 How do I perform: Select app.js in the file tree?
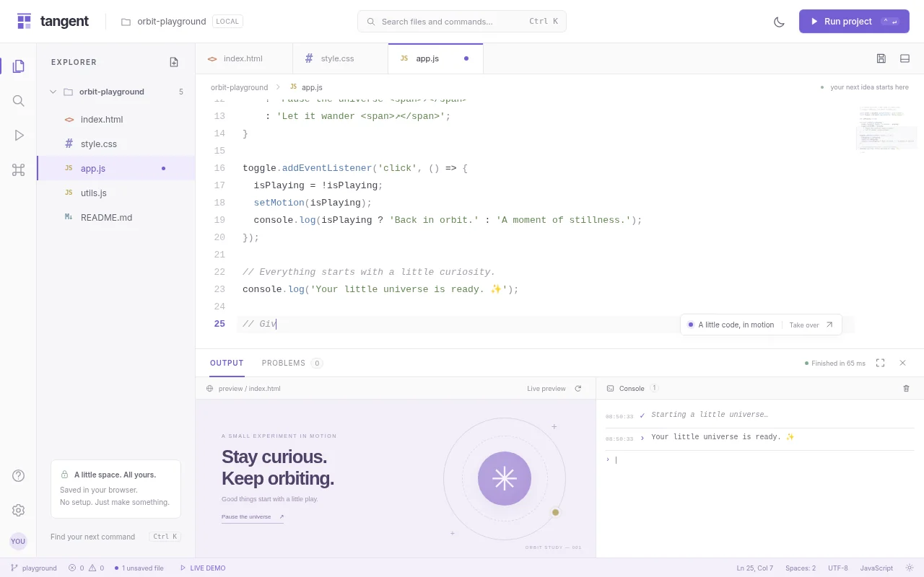click(115, 169)
